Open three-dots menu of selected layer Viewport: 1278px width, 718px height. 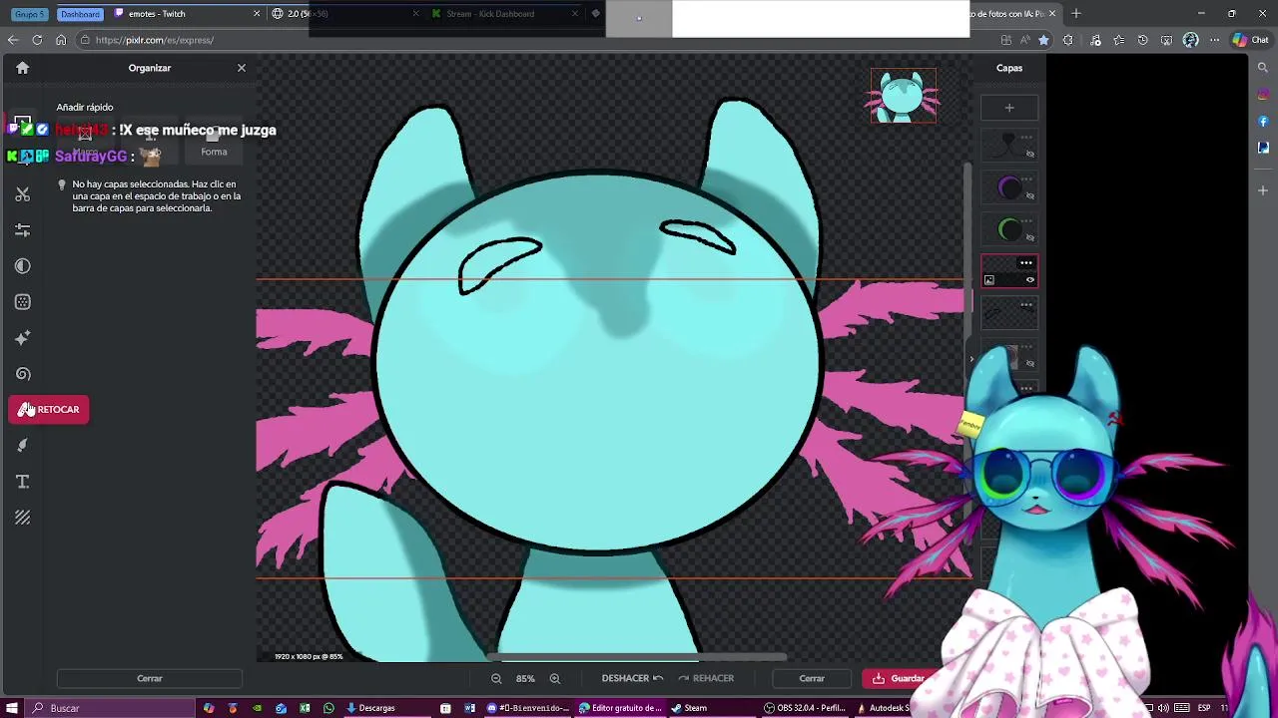[x=1026, y=263]
